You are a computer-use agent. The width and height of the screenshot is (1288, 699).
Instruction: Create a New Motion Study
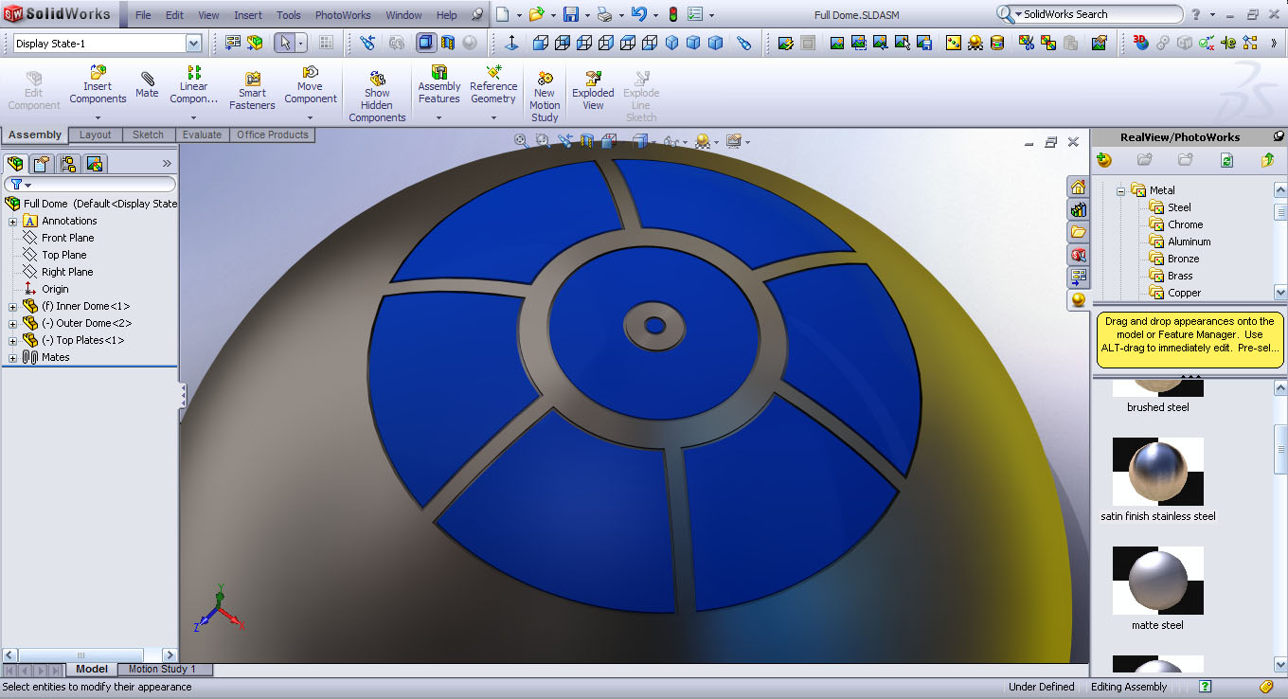click(545, 97)
